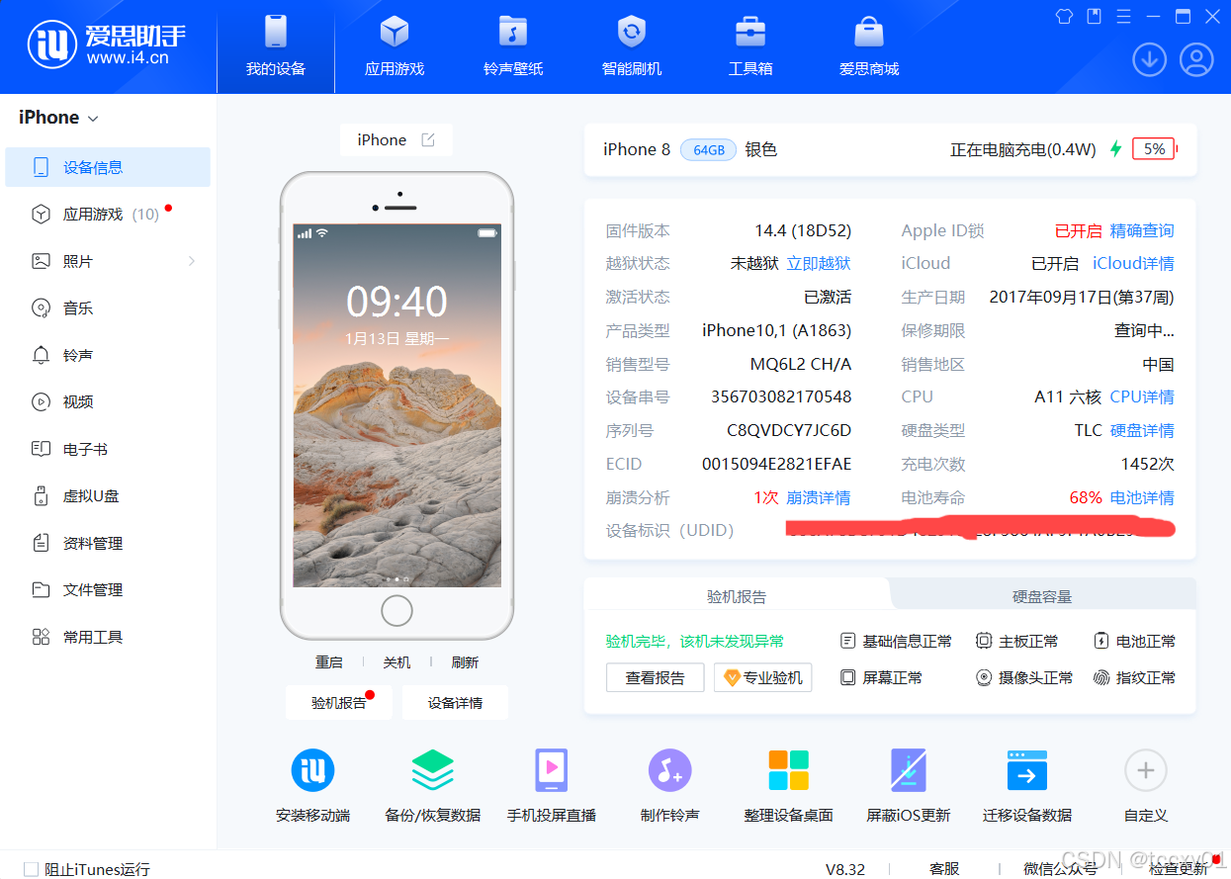Click the 立即越狱 link
1231x879 pixels.
coord(819,264)
